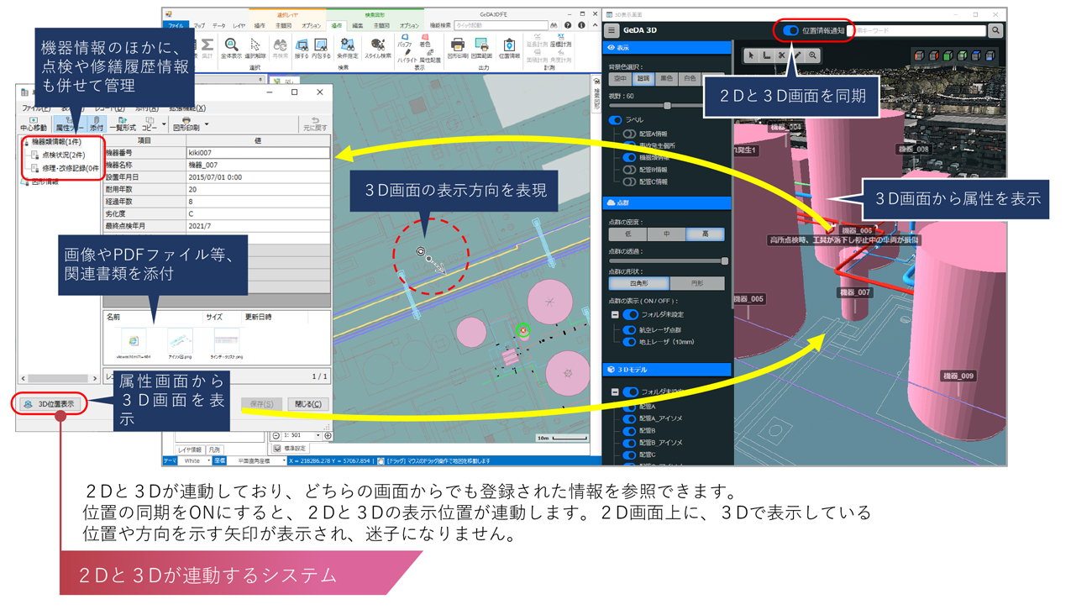Click 中心移動 in attribute window toolbar
This screenshot has width=1092, height=615.
pyautogui.click(x=33, y=124)
